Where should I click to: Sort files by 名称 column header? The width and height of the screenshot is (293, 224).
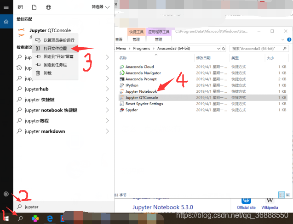point(123,58)
